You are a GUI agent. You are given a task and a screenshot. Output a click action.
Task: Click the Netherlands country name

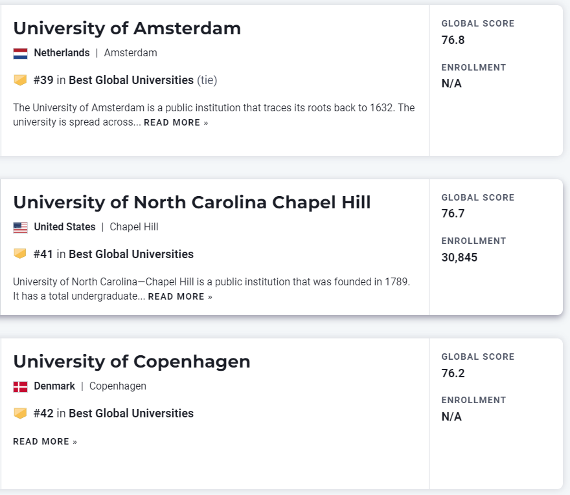(x=62, y=53)
